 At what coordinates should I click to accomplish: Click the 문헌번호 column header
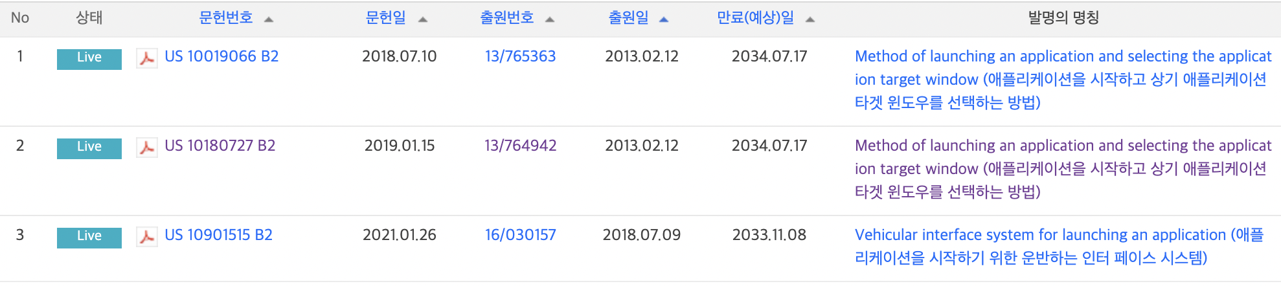[x=225, y=17]
